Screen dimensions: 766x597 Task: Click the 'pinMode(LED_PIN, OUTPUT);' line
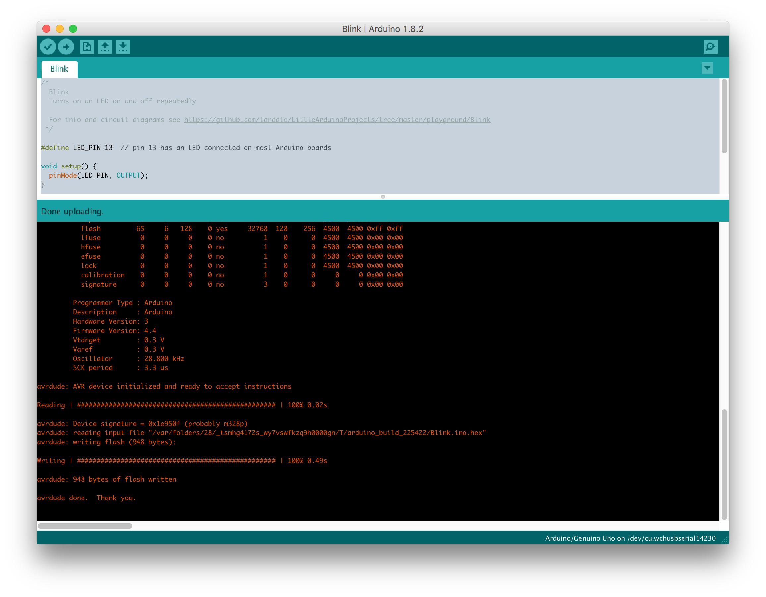[98, 175]
